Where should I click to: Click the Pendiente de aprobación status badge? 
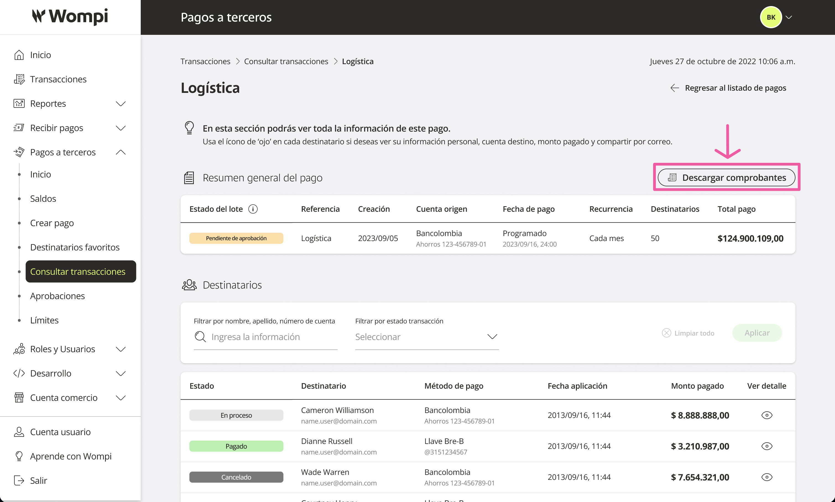tap(236, 238)
